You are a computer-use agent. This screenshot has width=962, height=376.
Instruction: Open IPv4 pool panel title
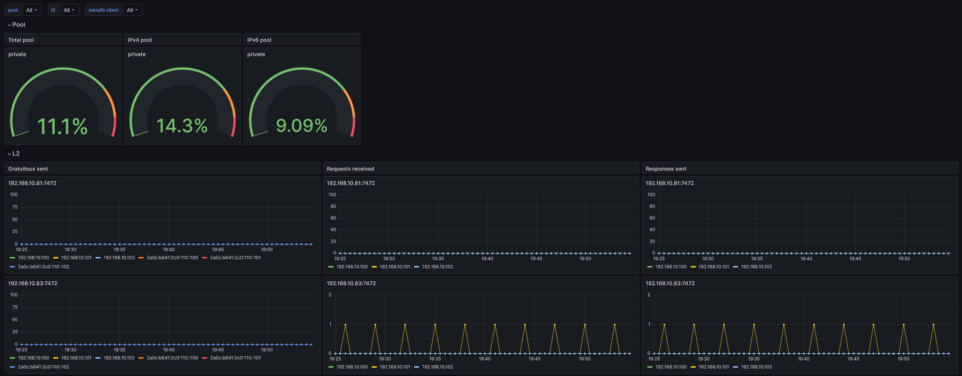(x=140, y=40)
